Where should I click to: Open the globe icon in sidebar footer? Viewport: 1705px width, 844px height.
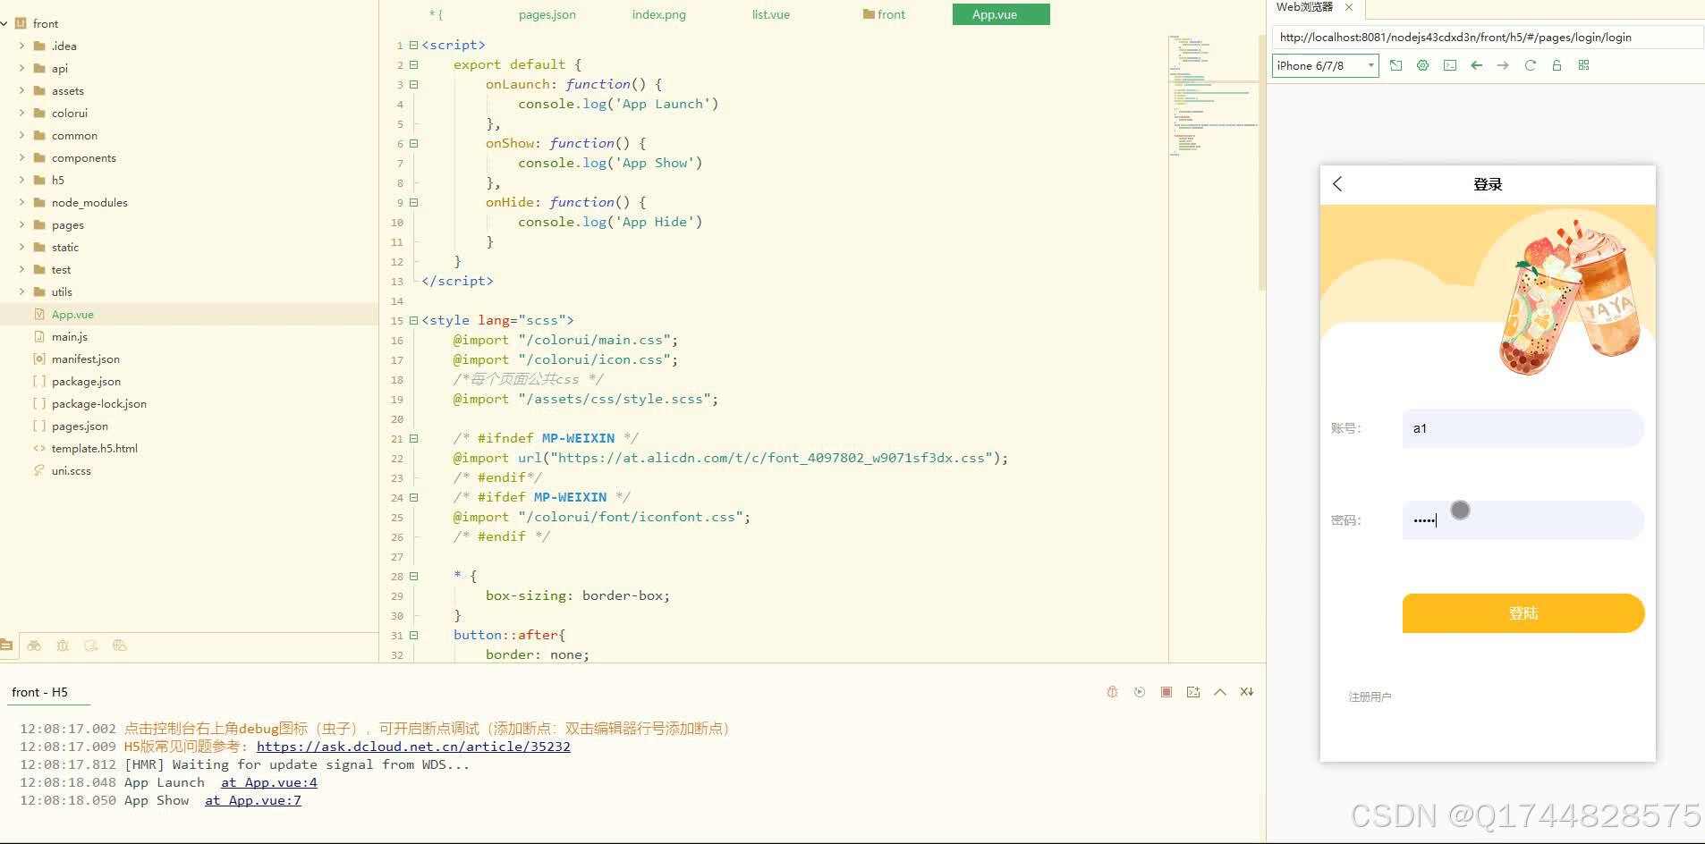[120, 646]
